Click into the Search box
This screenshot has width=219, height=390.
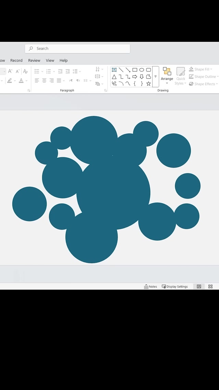coord(78,49)
